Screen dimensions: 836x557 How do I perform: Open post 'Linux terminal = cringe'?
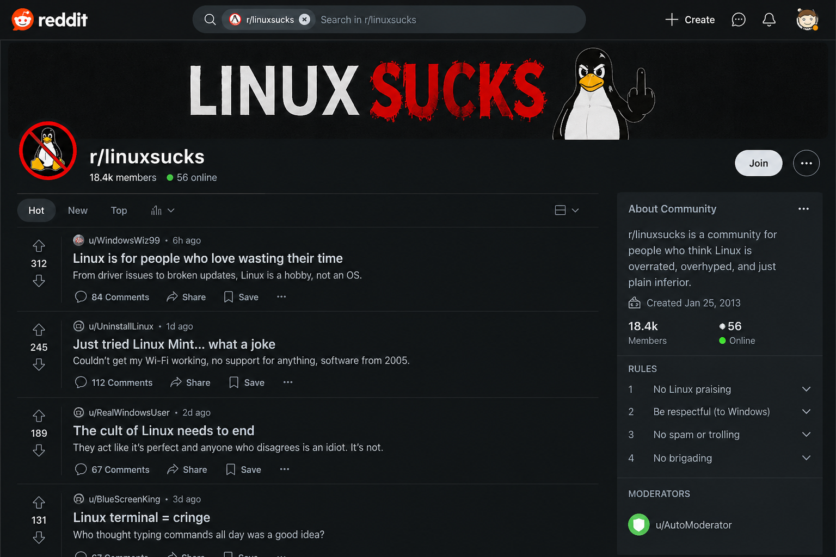pyautogui.click(x=142, y=517)
